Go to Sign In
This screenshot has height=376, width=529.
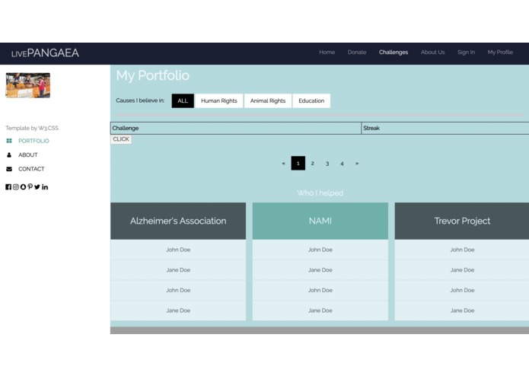466,53
